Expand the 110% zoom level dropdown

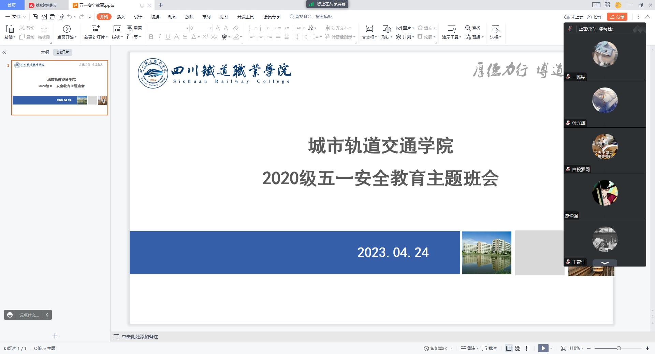coord(582,348)
